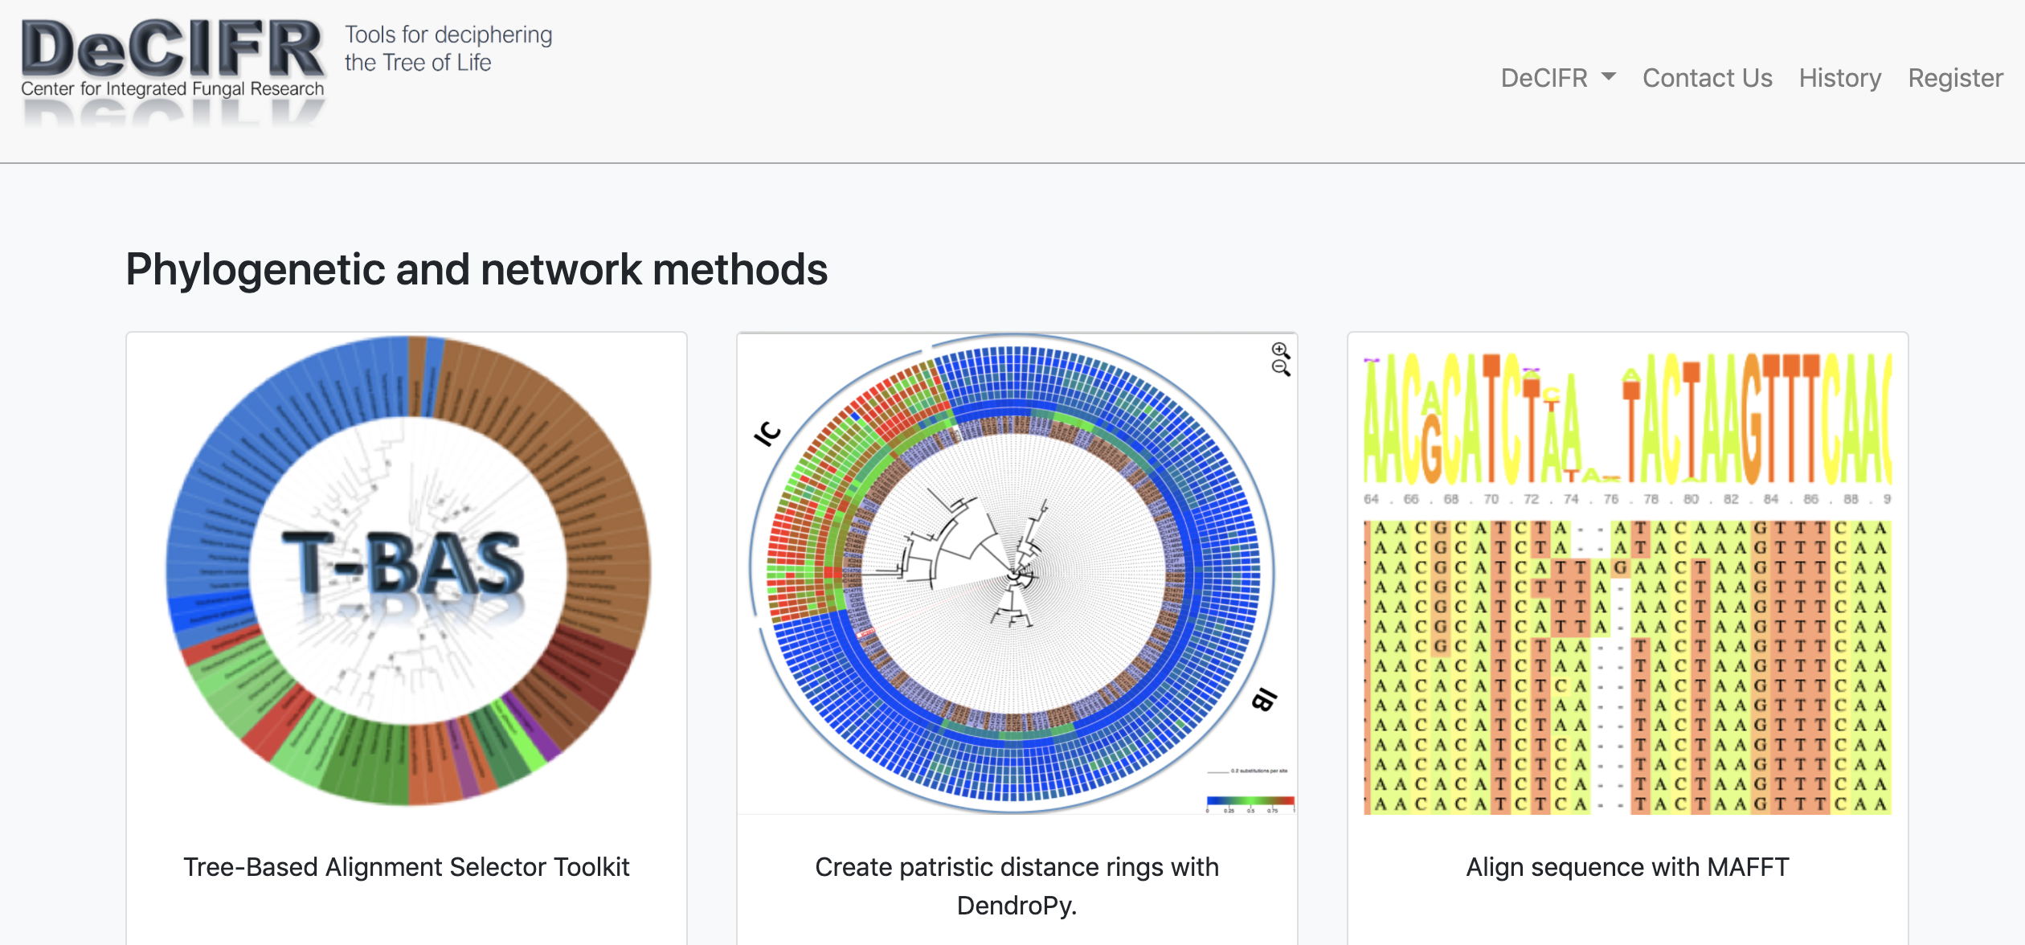Open Tree-Based Alignment Selector Toolkit link
This screenshot has width=2025, height=945.
click(x=407, y=867)
